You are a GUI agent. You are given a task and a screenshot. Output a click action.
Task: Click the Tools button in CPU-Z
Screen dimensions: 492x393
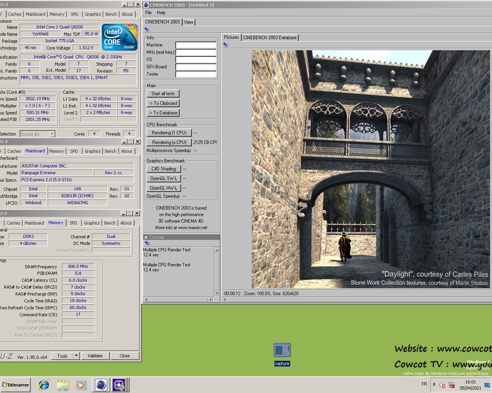click(x=62, y=356)
